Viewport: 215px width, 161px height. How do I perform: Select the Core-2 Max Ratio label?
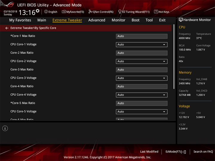pos(22,53)
